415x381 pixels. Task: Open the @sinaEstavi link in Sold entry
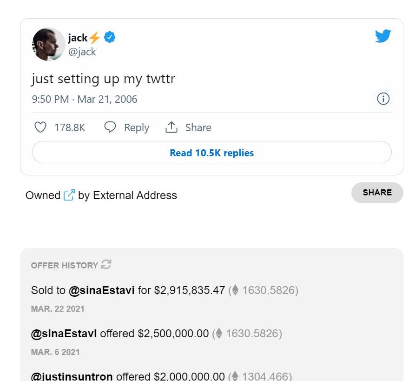pyautogui.click(x=102, y=290)
